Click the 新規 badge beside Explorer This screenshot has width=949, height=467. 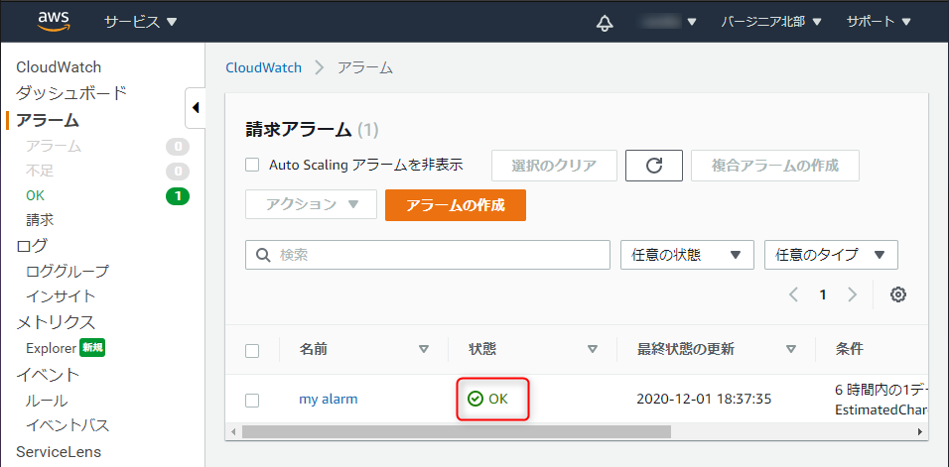(92, 349)
